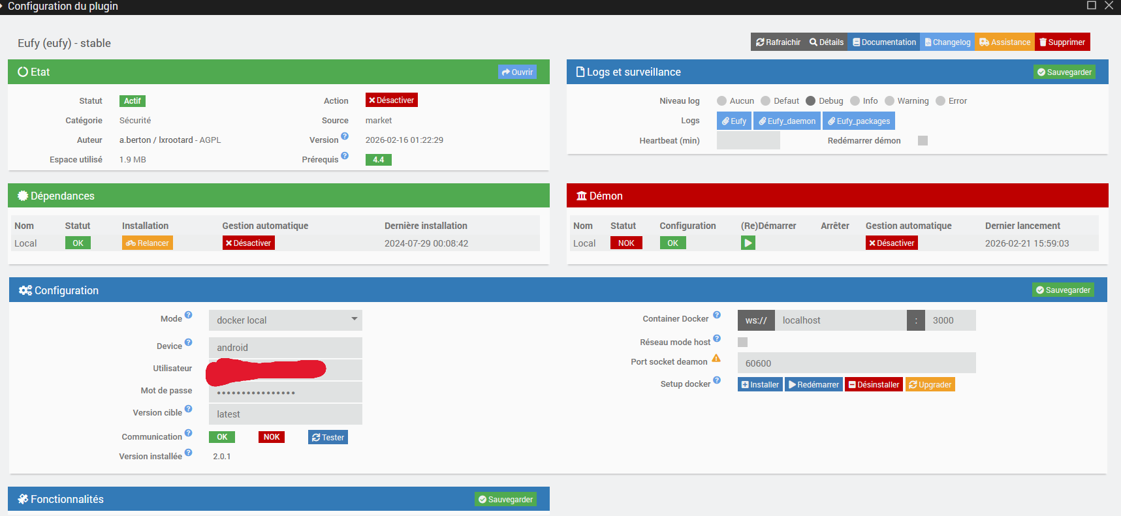Select Warning as log level
The width and height of the screenshot is (1121, 516).
[x=889, y=101]
